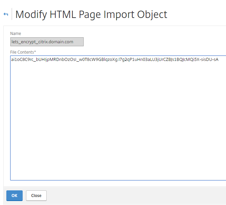Dismiss the dialog with the Close button

[36, 195]
